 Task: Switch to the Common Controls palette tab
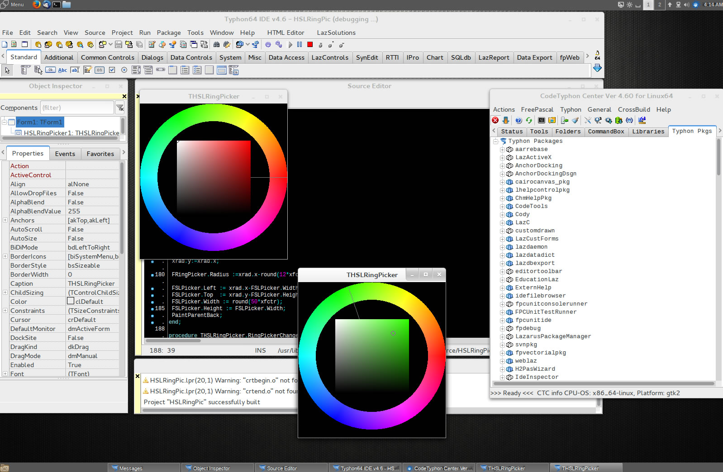[x=108, y=57]
